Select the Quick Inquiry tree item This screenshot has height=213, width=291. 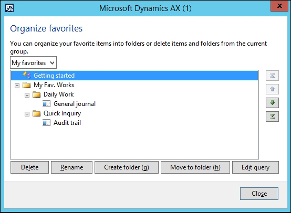(62, 113)
